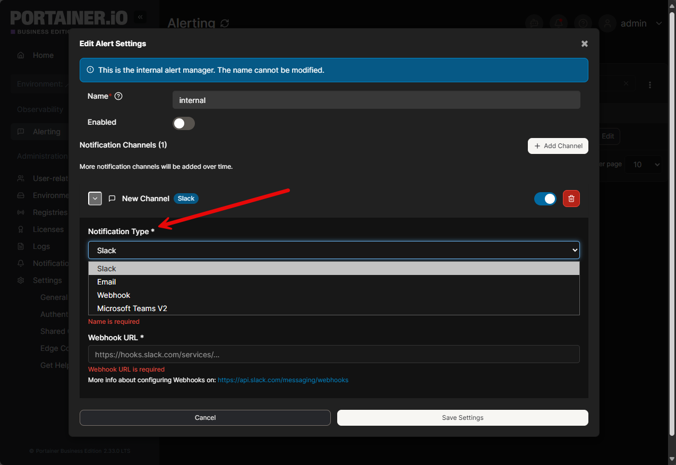Click the Webhook URL input field

point(334,354)
